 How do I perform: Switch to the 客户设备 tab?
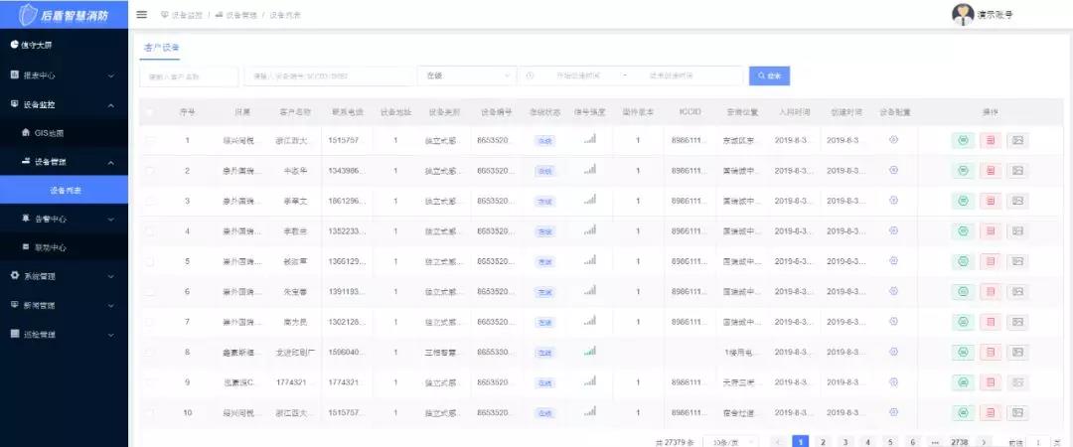coord(162,48)
